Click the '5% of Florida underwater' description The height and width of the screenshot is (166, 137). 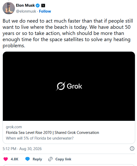40,138
